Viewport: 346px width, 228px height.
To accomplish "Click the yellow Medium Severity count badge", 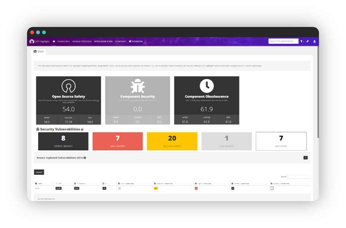I will coord(172,141).
